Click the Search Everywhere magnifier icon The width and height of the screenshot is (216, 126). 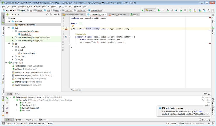(208, 10)
